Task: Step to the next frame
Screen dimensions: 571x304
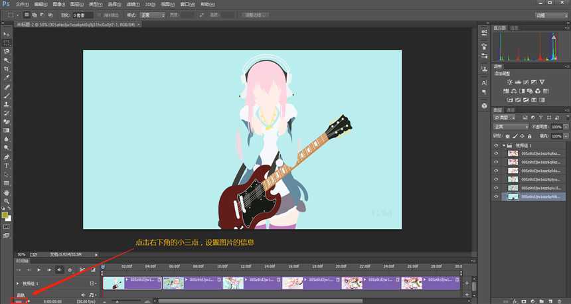Action: [49, 269]
